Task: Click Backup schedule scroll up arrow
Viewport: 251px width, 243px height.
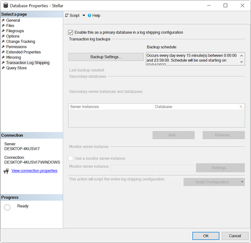Action: (242, 56)
